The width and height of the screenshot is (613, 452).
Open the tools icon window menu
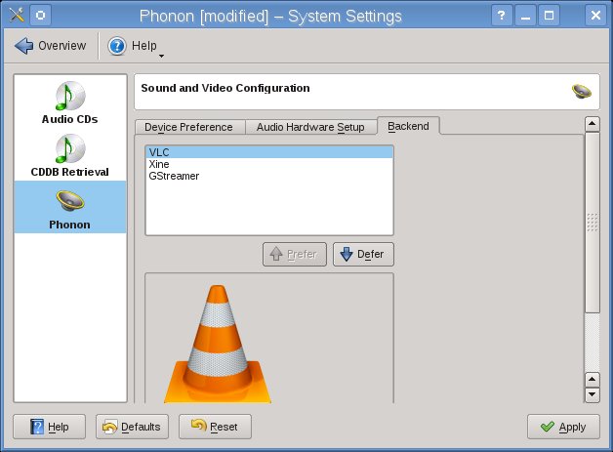[x=16, y=16]
